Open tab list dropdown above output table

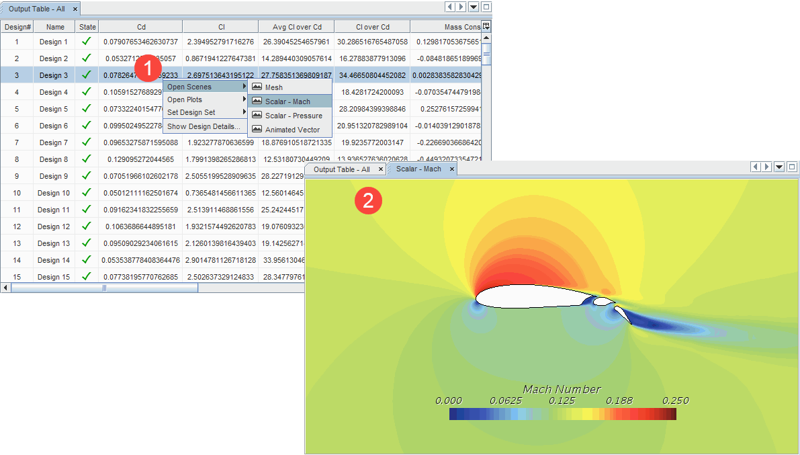[x=474, y=7]
